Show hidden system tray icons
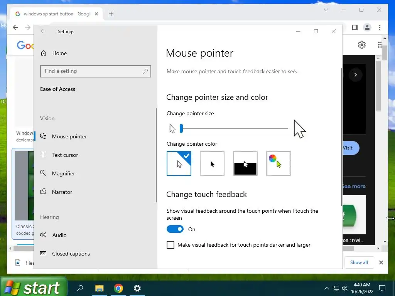Image resolution: width=395 pixels, height=296 pixels. click(326, 288)
